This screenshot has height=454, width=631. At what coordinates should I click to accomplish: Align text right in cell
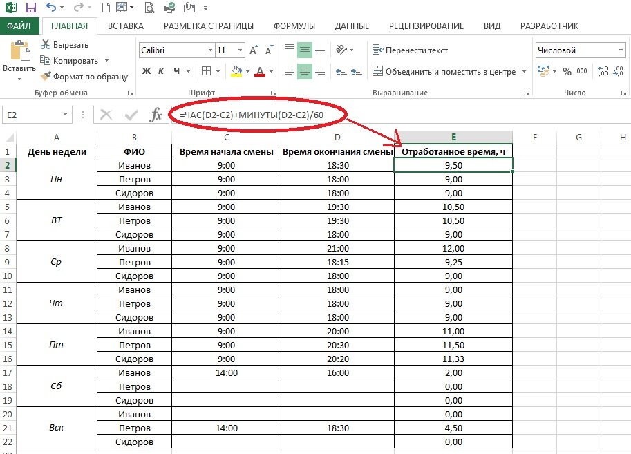click(x=320, y=71)
